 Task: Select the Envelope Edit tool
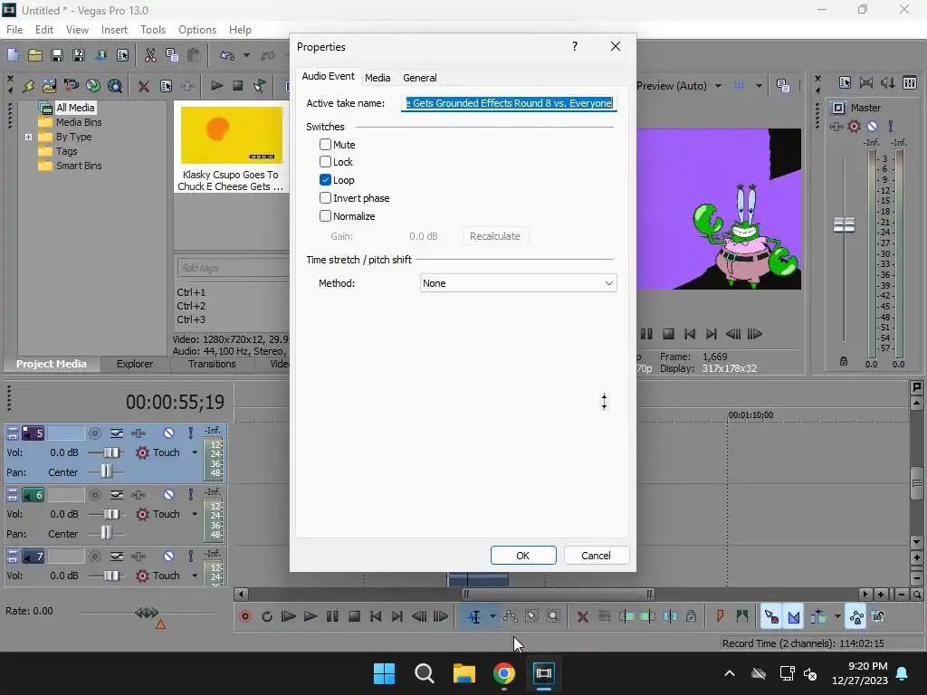click(510, 616)
